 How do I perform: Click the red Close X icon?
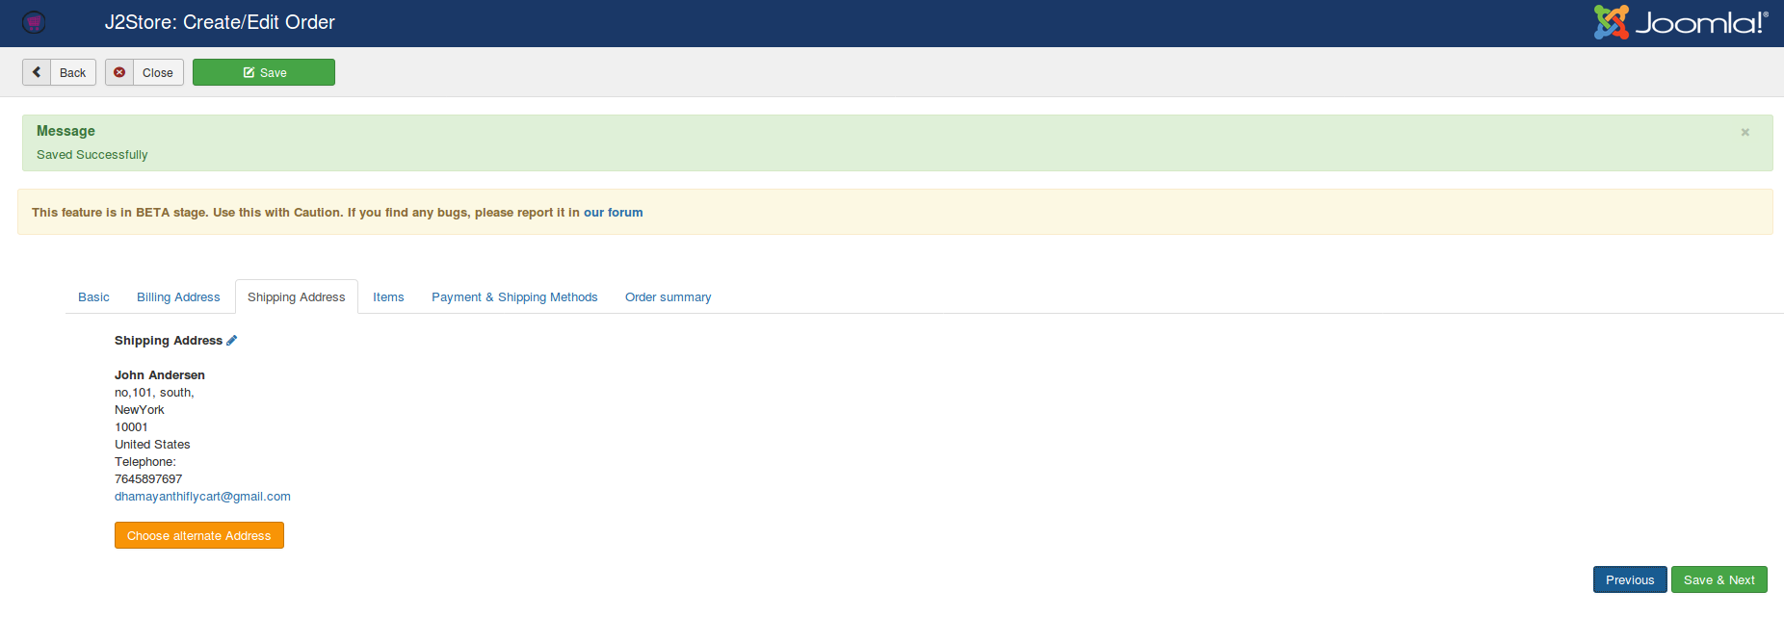click(119, 72)
